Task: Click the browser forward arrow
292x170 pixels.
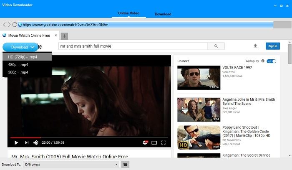Action: [x=9, y=25]
